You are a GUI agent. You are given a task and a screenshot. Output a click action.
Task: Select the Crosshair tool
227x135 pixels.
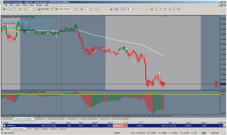click(x=133, y=9)
